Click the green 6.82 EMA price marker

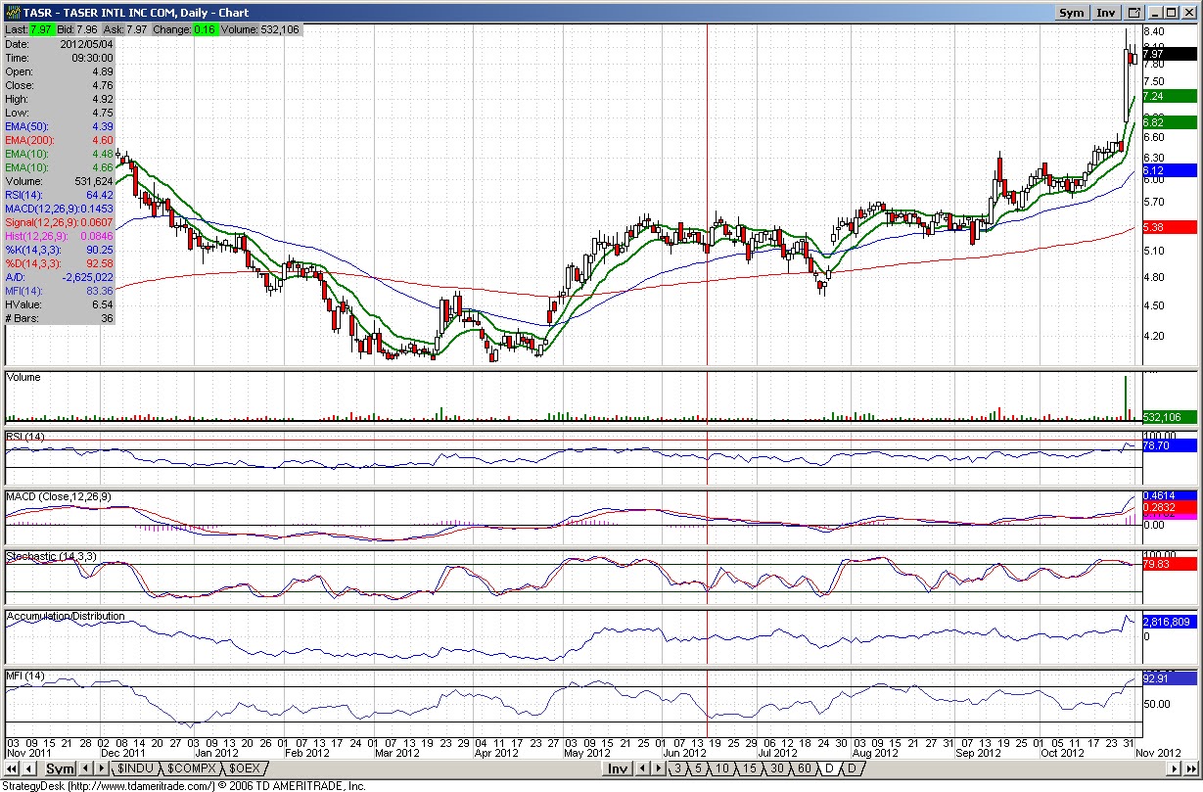[x=1170, y=122]
